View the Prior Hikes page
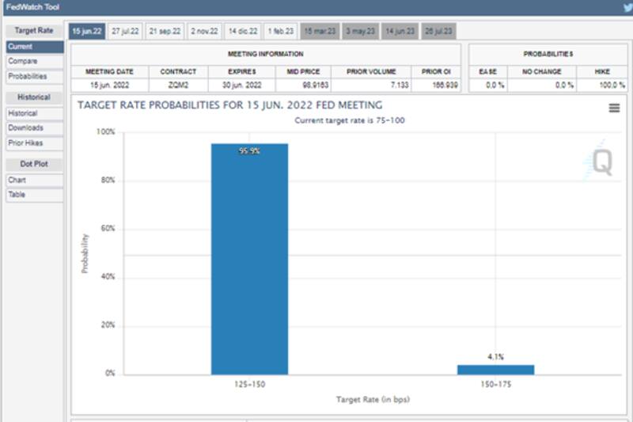 [x=34, y=143]
